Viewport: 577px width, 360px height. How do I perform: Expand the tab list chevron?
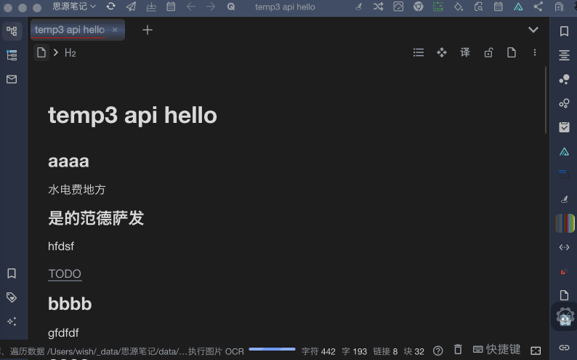click(533, 30)
